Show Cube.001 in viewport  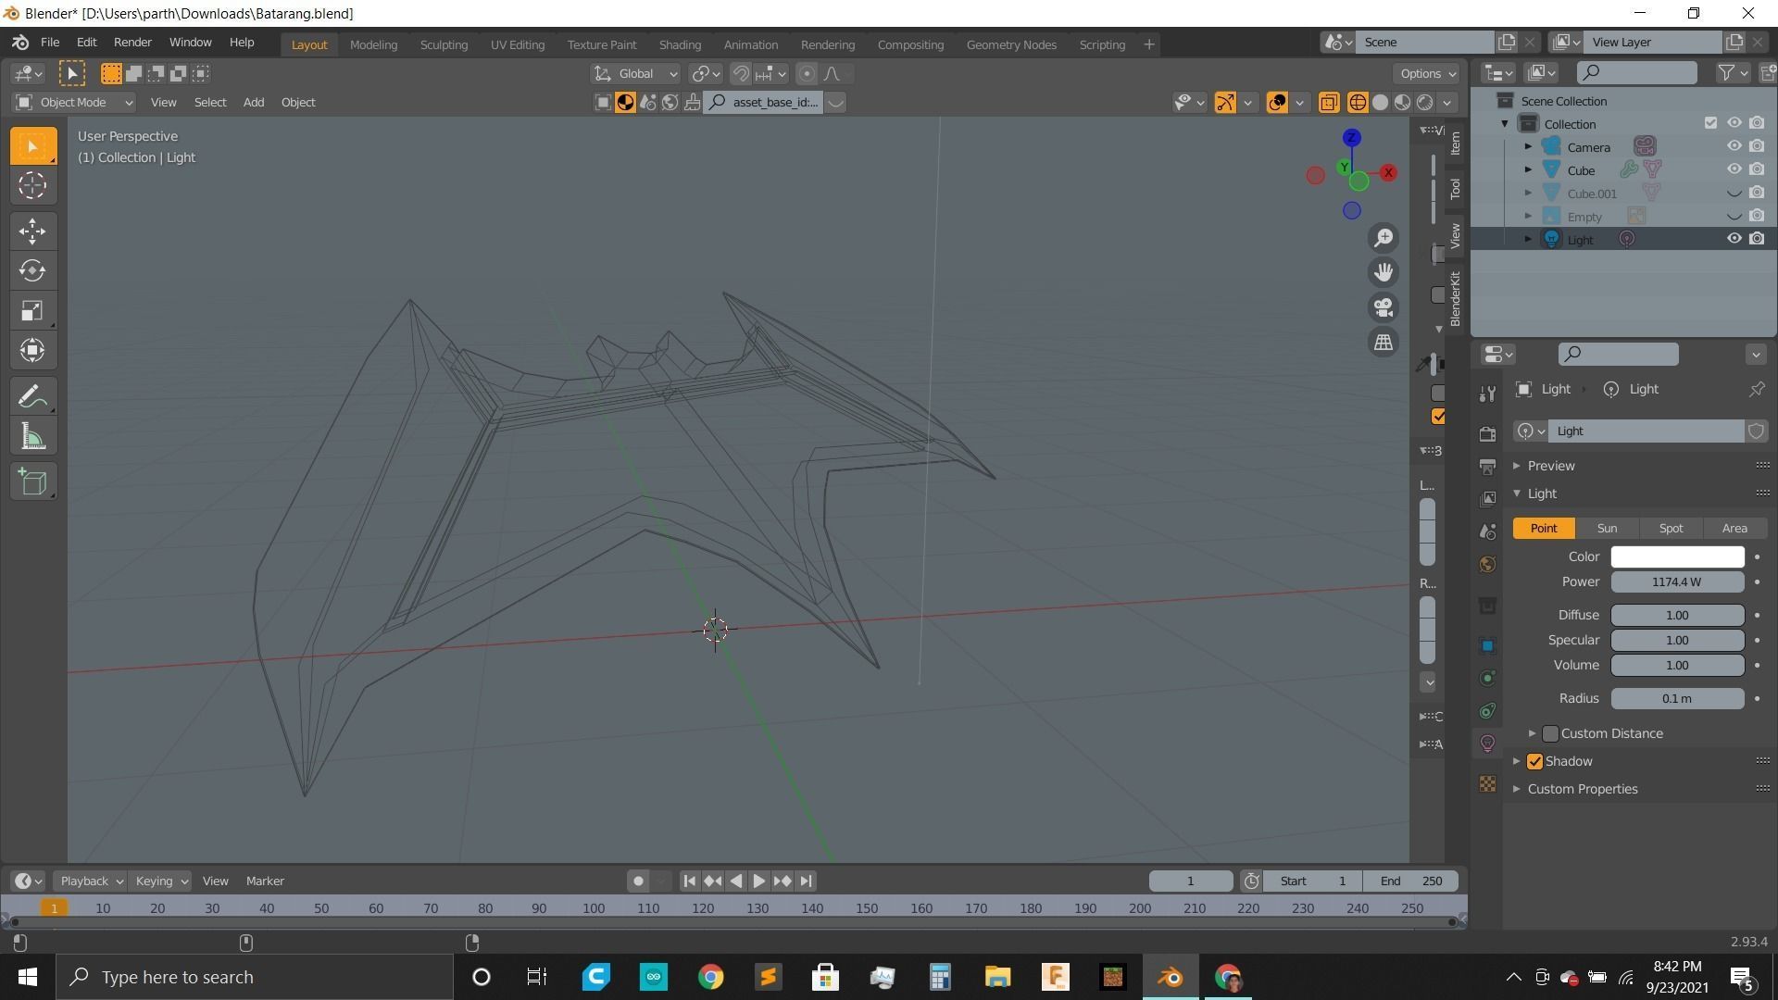(x=1734, y=194)
